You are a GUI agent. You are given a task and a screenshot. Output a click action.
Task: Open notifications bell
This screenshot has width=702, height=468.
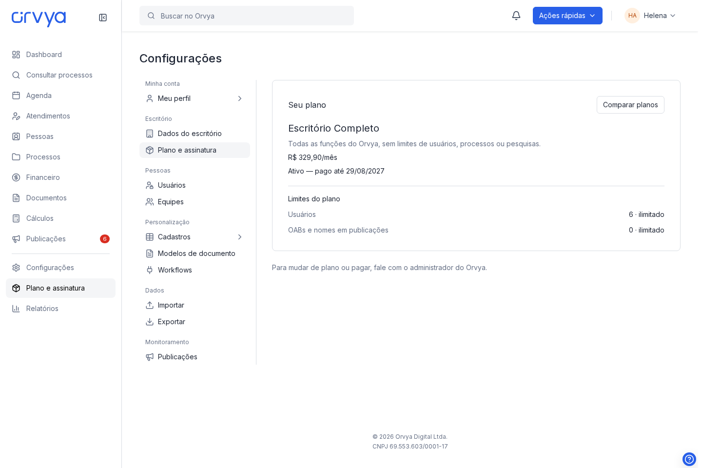[x=516, y=16]
